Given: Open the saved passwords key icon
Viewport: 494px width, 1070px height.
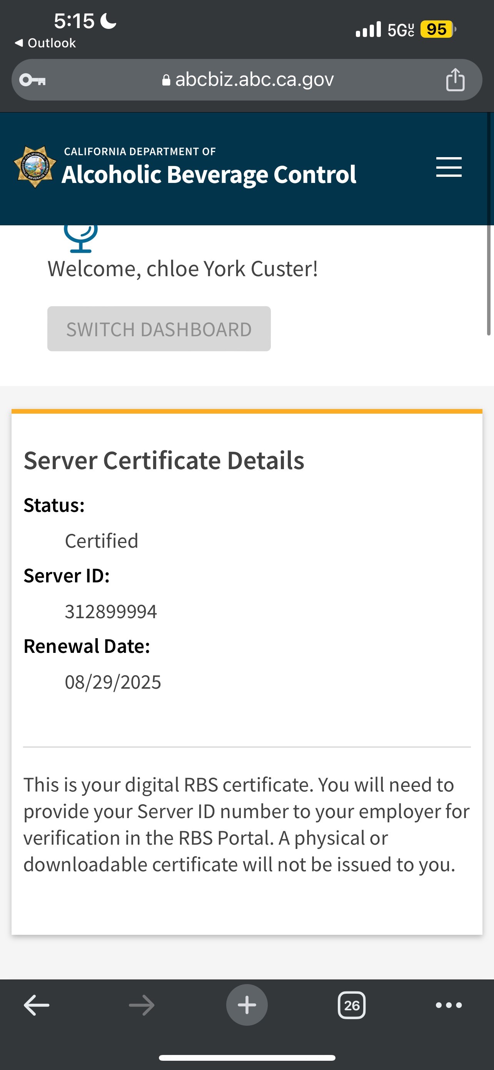Looking at the screenshot, I should [x=33, y=79].
